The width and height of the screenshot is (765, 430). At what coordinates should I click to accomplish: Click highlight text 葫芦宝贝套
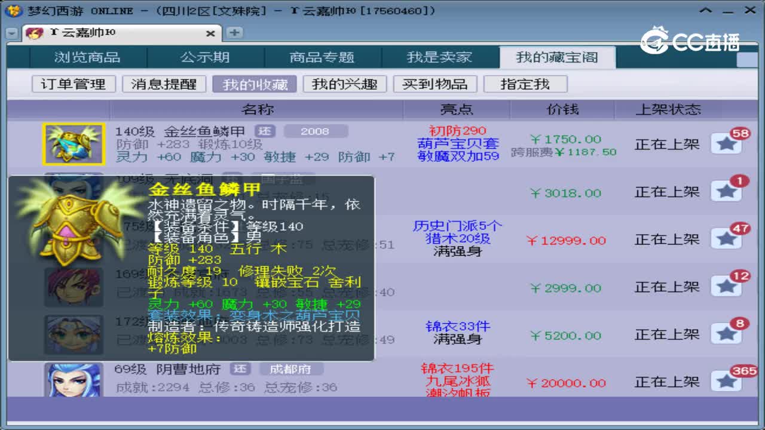point(458,144)
